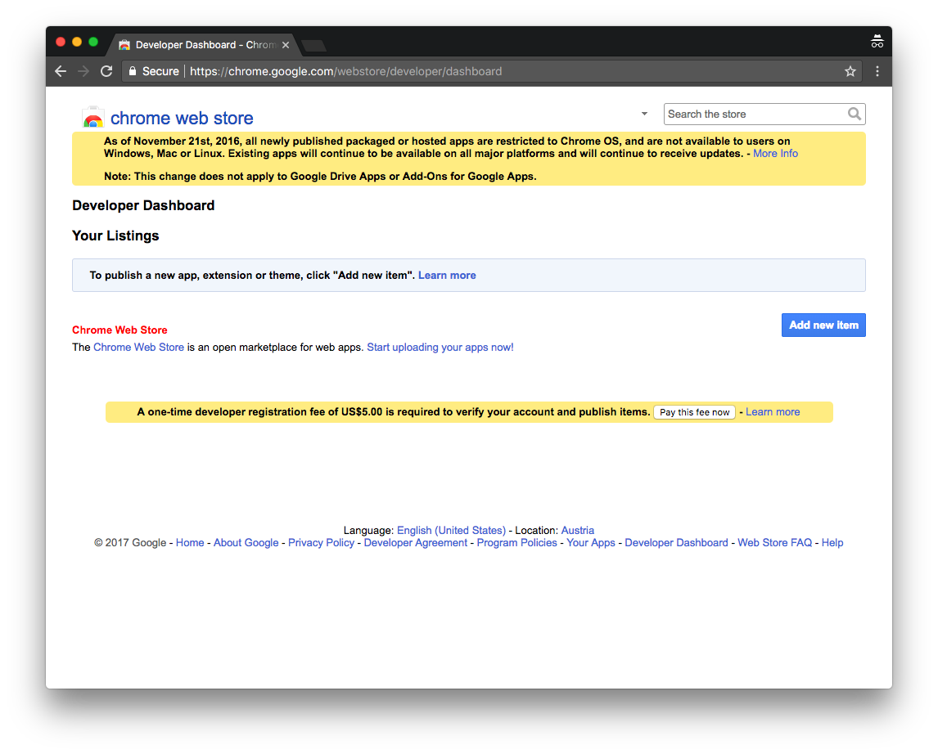Open a new tab next to Developer Dashboard

tap(313, 46)
